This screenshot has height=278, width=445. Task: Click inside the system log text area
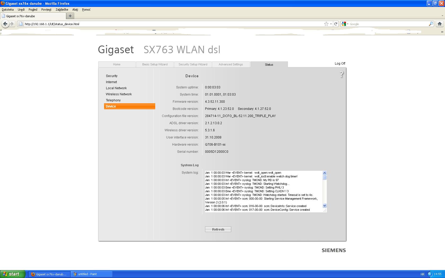(x=264, y=191)
